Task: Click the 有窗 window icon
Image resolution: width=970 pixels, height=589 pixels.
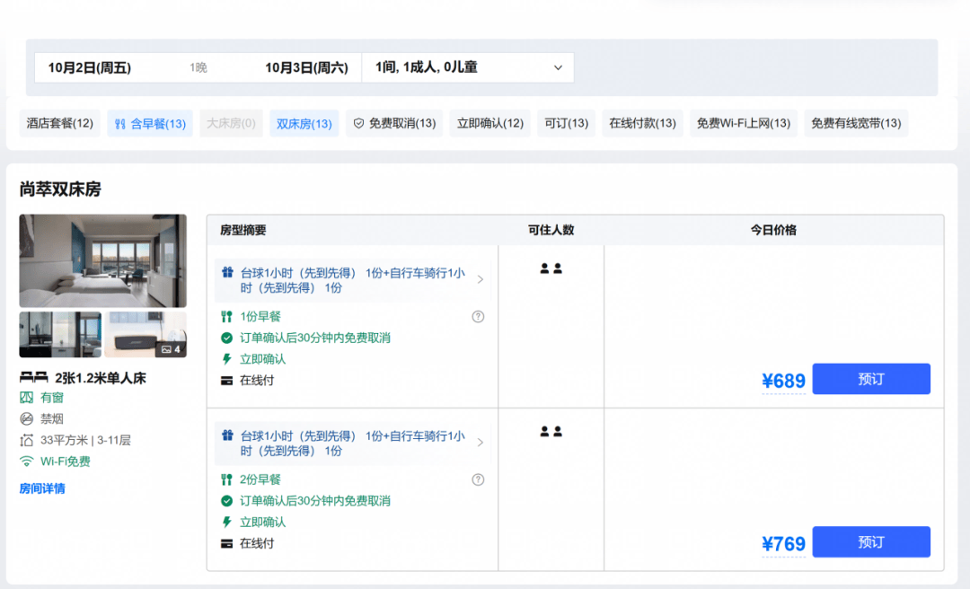Action: point(26,398)
